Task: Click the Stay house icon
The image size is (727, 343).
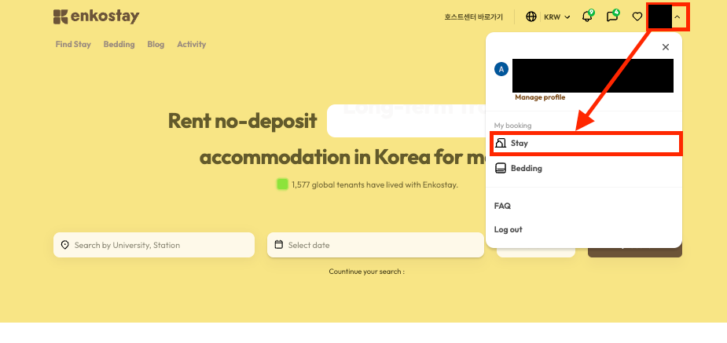Action: pos(501,144)
